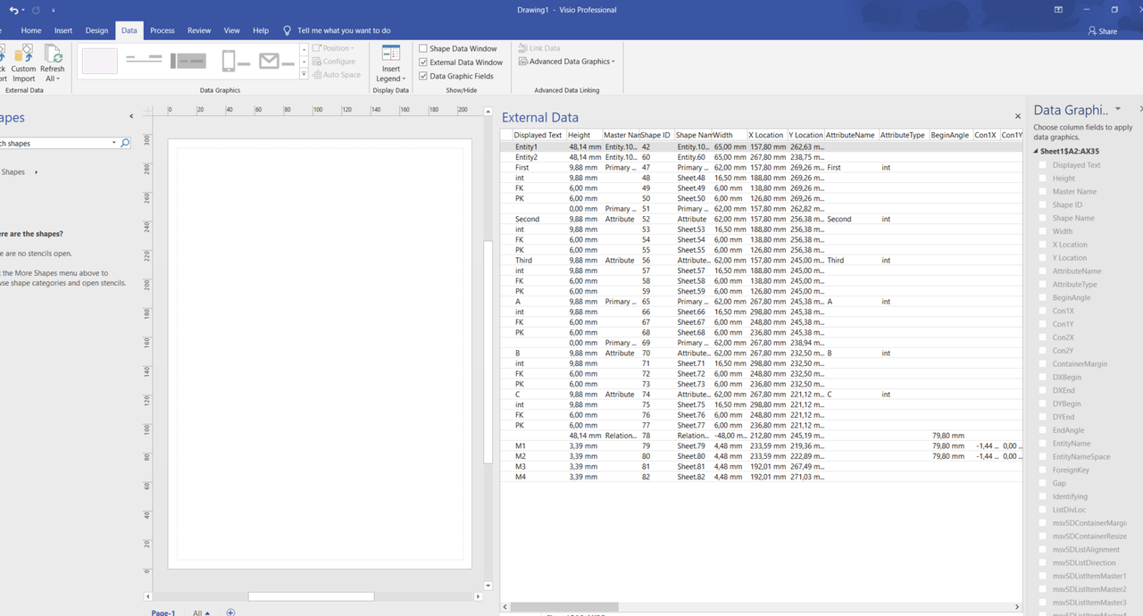Viewport: 1143px width, 616px height.
Task: Open the Design ribbon tab
Action: (96, 30)
